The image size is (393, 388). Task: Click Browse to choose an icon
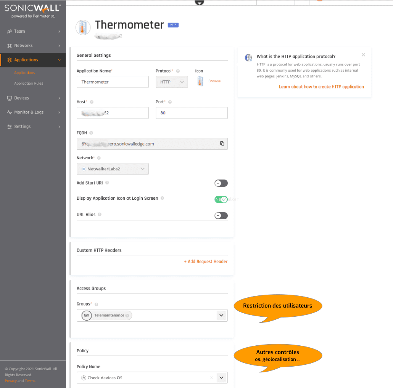tap(214, 81)
